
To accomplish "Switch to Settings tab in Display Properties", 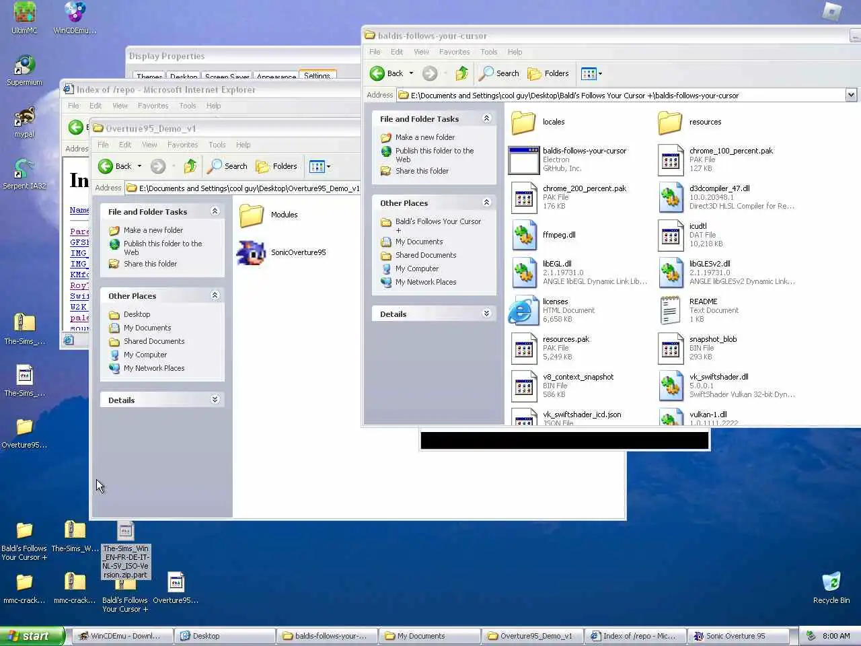I will coord(317,76).
